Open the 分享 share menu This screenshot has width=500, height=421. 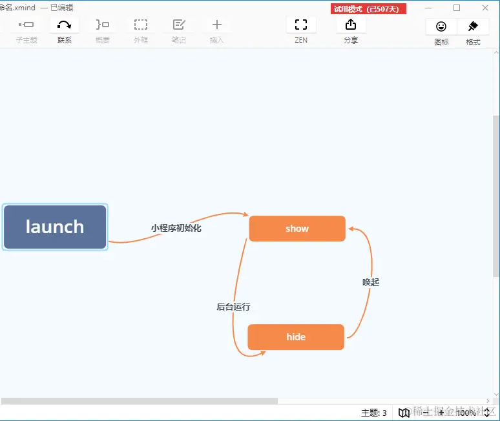pos(351,31)
